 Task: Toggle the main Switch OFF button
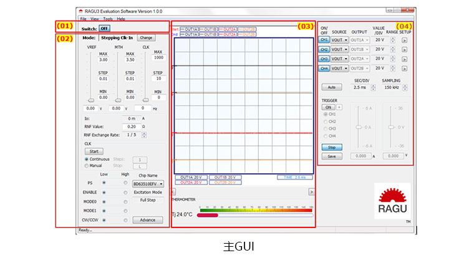click(x=104, y=29)
